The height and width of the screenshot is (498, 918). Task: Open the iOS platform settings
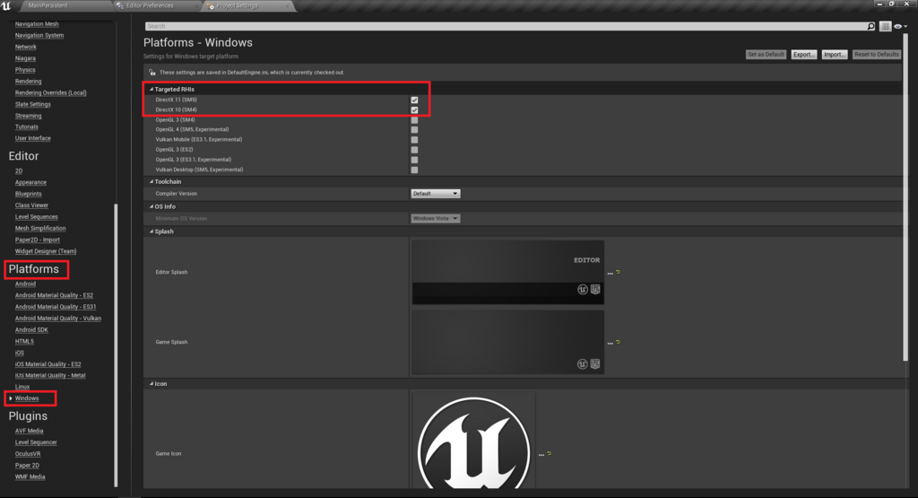pyautogui.click(x=20, y=354)
